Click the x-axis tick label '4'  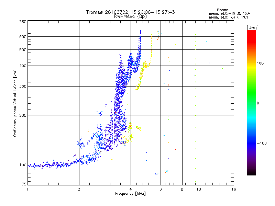pyautogui.click(x=131, y=189)
